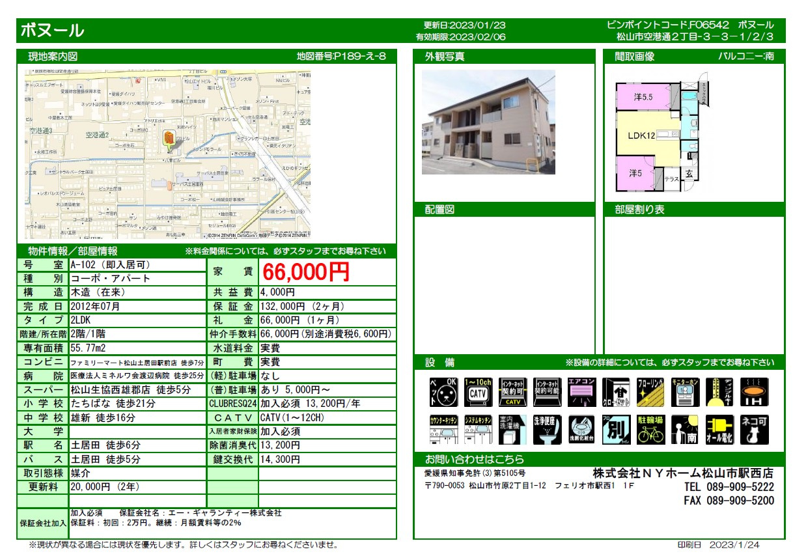
Task: Open the exterior building photo
Action: tap(488, 122)
